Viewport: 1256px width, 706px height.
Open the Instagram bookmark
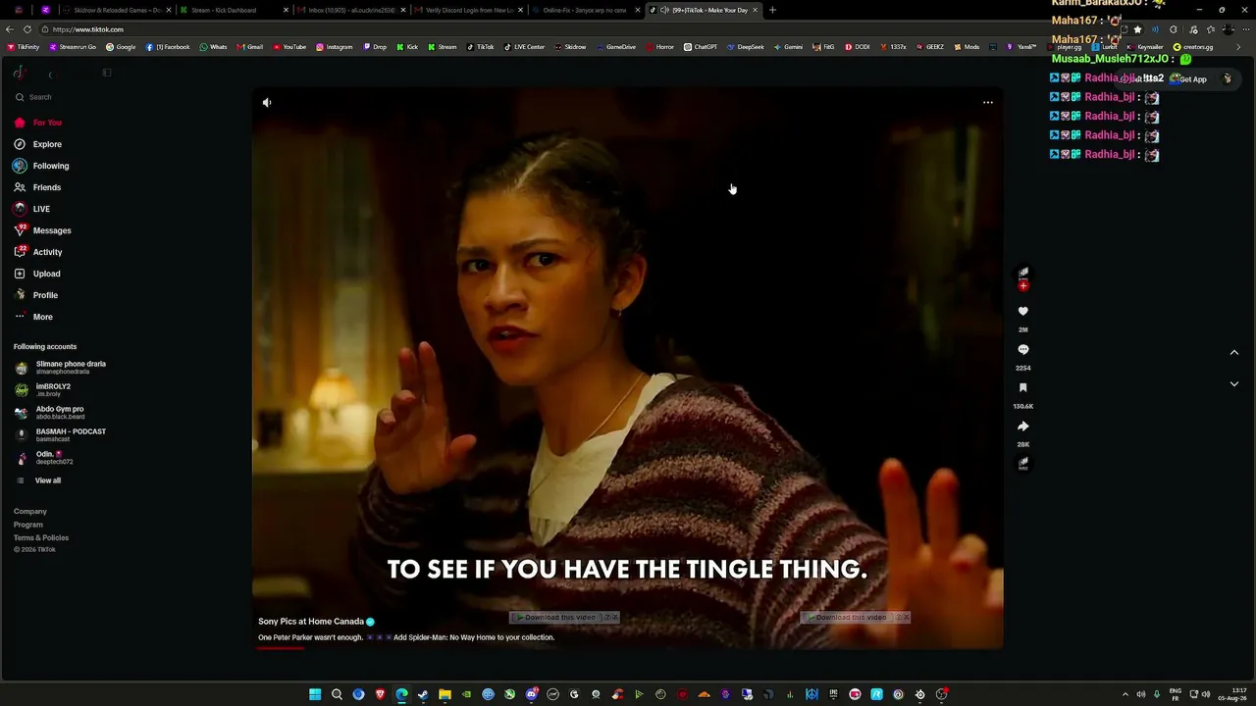point(334,47)
